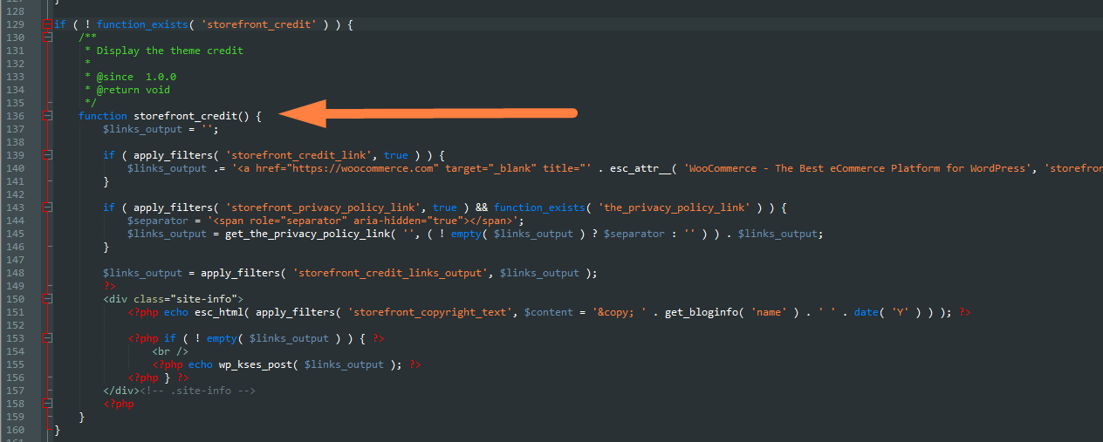The image size is (1103, 442).
Task: Click the function name storefront_credit() on line 136
Action: (x=191, y=116)
